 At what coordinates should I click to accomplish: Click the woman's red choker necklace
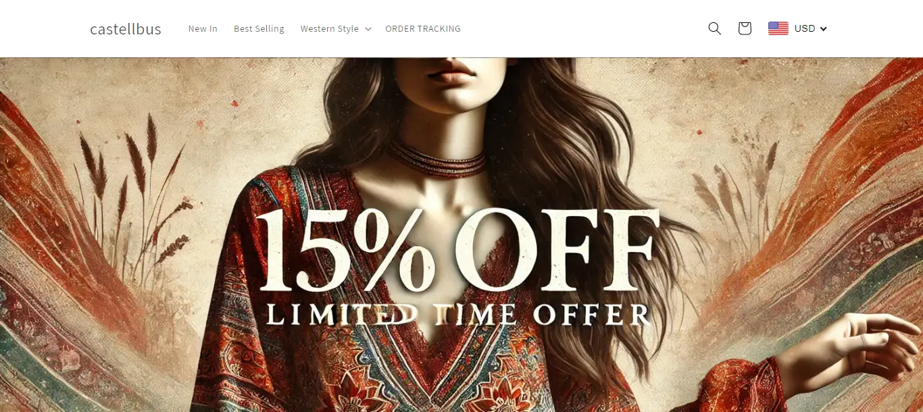coord(437,159)
